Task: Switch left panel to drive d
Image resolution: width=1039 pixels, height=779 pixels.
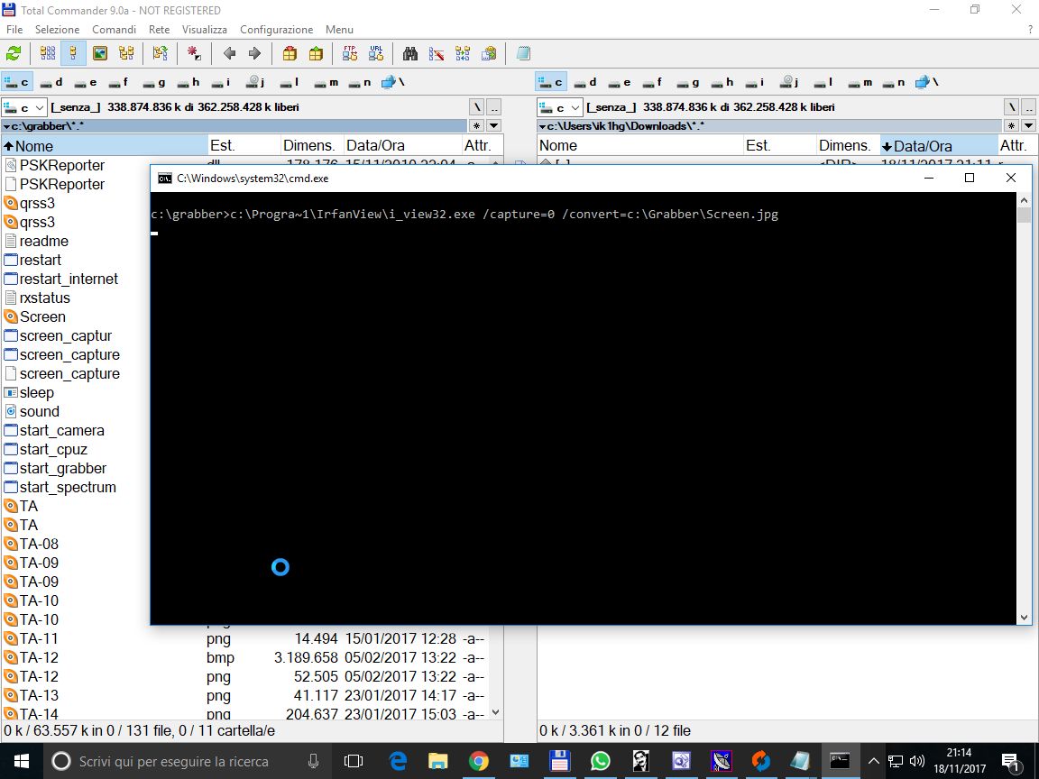Action: tap(52, 82)
